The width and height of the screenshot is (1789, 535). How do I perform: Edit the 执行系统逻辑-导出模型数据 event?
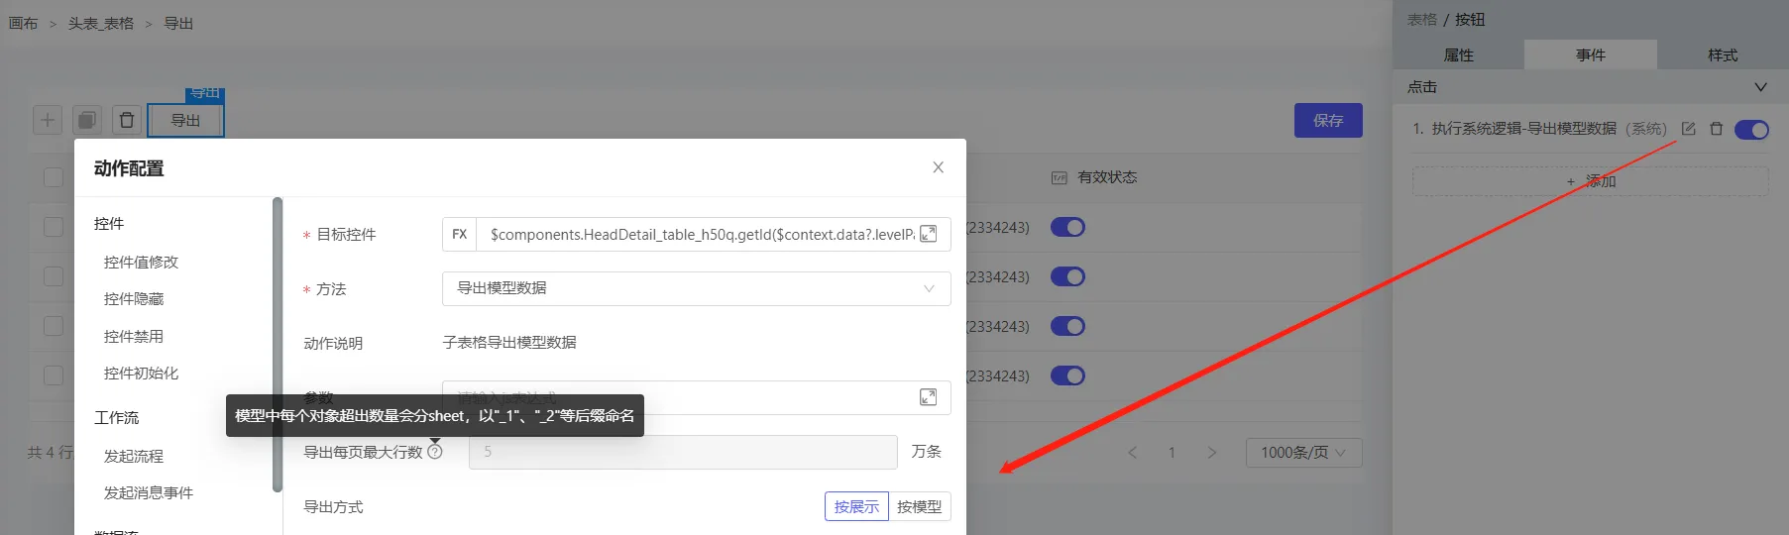1688,129
